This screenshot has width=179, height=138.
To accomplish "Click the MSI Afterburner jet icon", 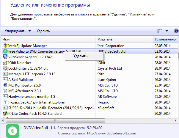I will tap(5, 91).
